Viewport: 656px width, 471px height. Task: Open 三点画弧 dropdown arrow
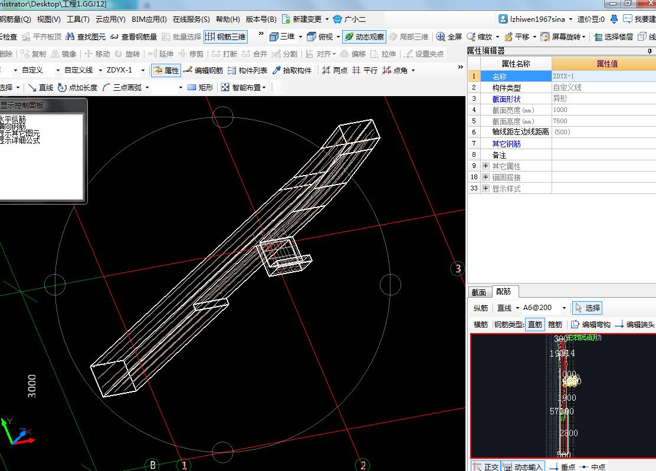(x=147, y=88)
